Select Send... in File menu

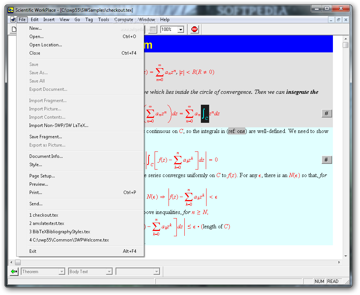80,204
